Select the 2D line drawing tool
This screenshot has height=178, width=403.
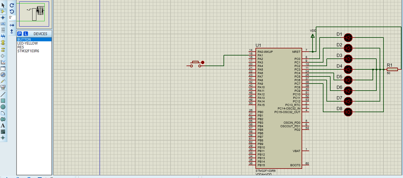coord(3,94)
